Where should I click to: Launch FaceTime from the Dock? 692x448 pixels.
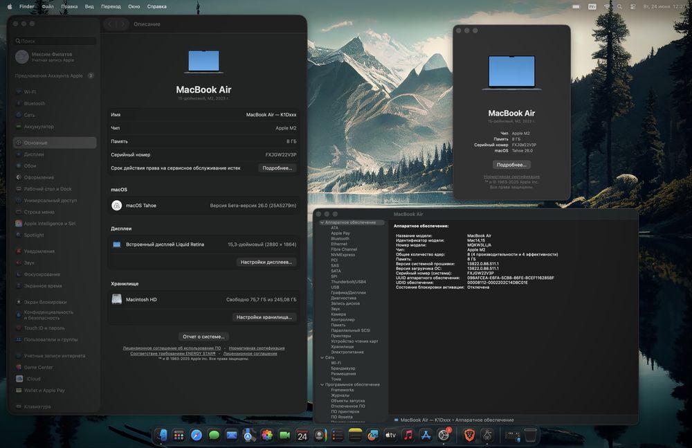coord(284,435)
